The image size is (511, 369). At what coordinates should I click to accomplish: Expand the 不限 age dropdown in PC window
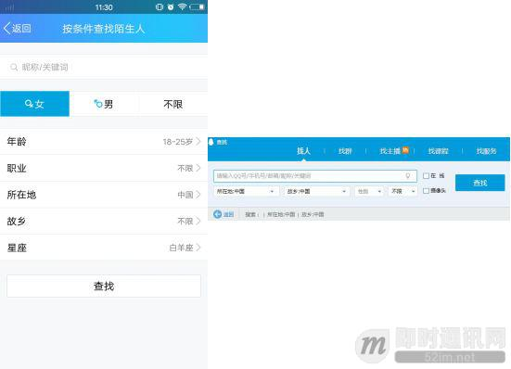pyautogui.click(x=402, y=191)
